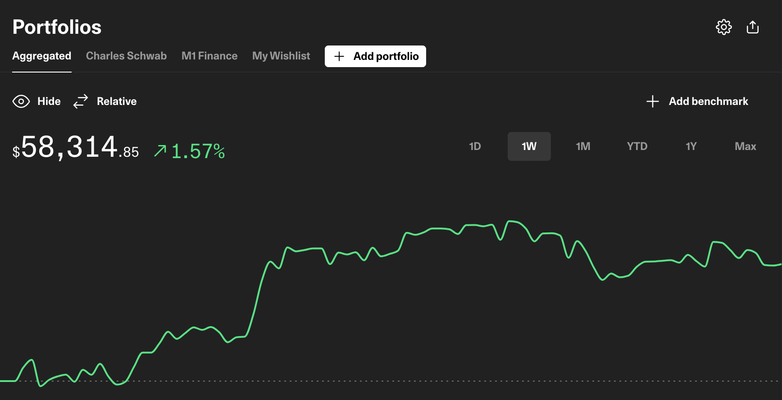Click the peak of the green chart line
Viewport: 782px width, 400px height.
510,221
